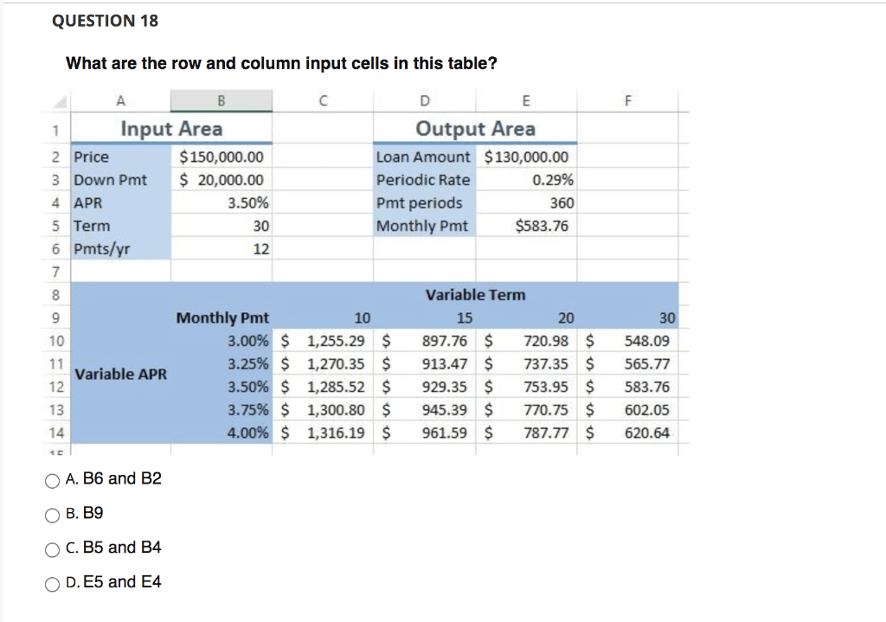Click the Input Area title cell

[170, 128]
